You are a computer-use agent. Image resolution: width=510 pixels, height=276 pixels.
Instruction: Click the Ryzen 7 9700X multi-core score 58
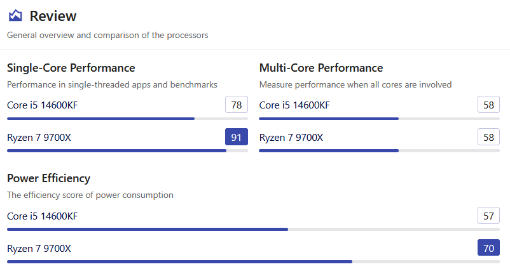pyautogui.click(x=488, y=137)
